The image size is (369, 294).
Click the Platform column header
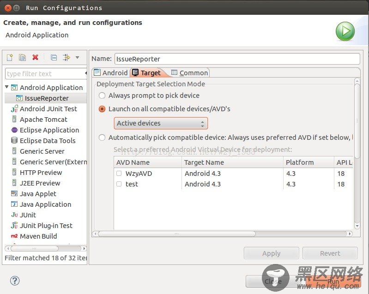309,162
